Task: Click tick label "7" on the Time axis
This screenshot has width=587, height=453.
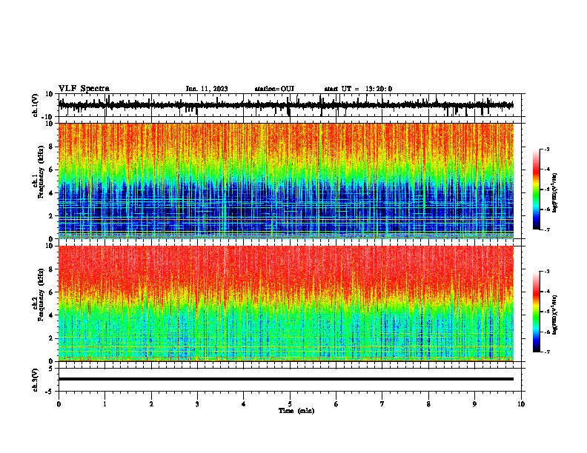Action: (382, 404)
